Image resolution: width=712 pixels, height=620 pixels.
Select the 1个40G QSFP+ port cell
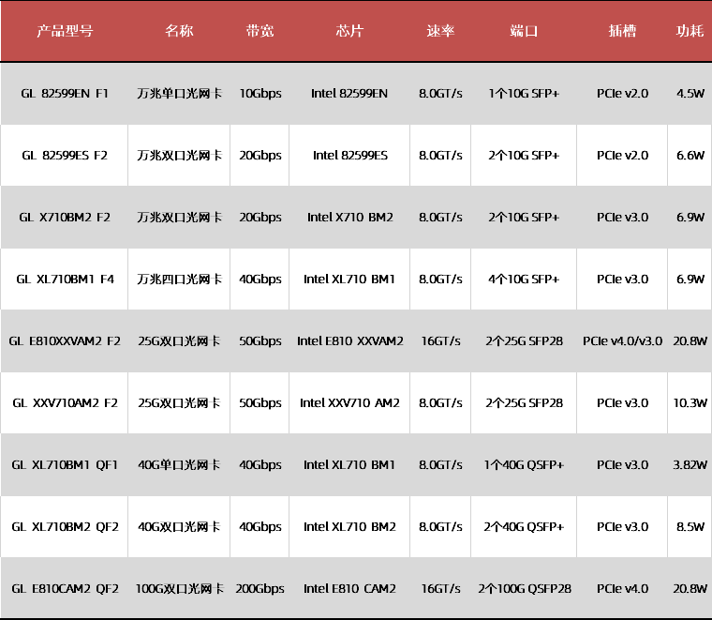[524, 465]
